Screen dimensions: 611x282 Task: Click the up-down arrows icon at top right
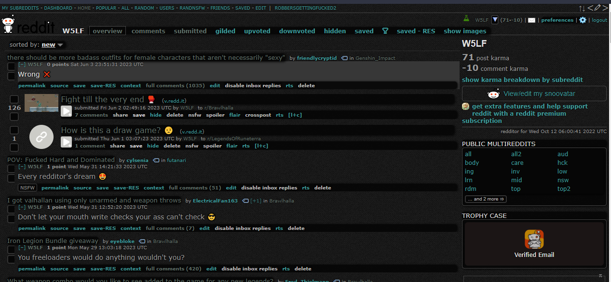pyautogui.click(x=582, y=8)
